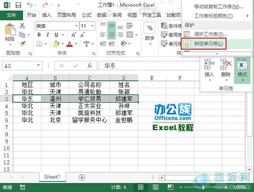Image resolution: width=254 pixels, height=192 pixels.
Task: Open the Alignment dialog launcher
Action: click(x=138, y=53)
